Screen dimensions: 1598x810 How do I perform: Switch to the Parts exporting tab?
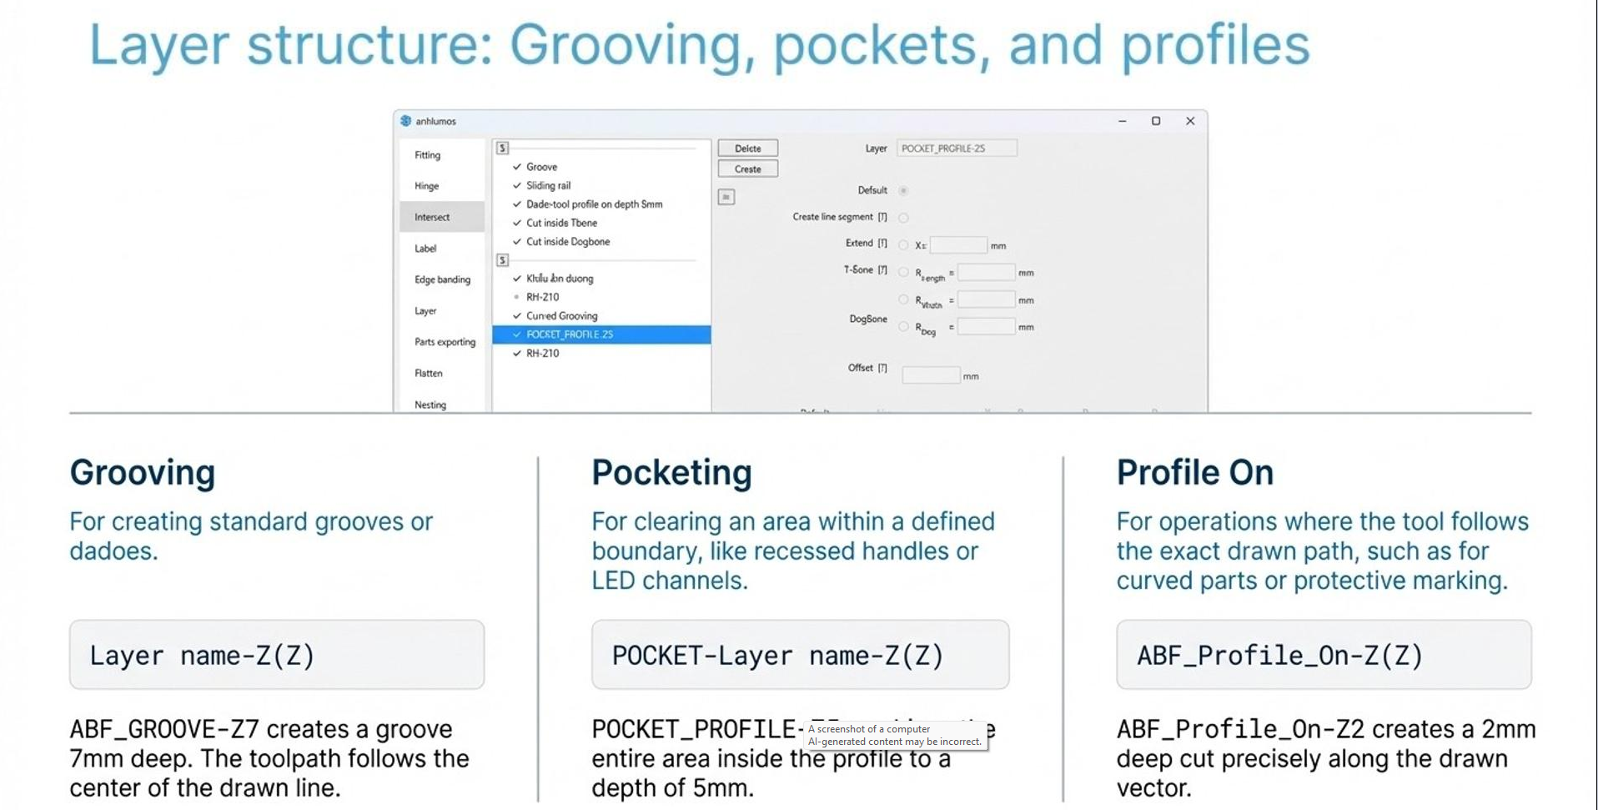(445, 342)
